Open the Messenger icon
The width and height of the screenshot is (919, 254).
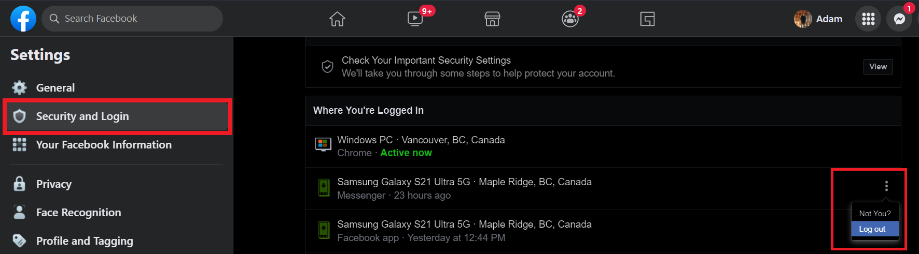[x=899, y=19]
